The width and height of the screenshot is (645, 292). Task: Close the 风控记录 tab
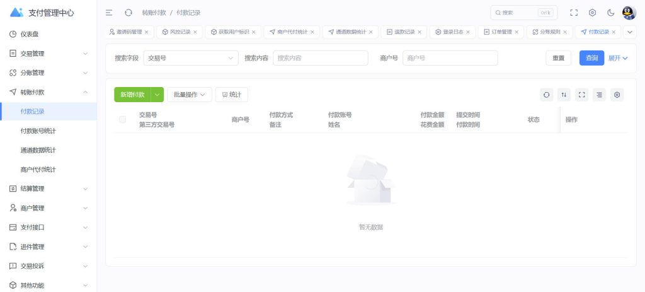point(195,32)
